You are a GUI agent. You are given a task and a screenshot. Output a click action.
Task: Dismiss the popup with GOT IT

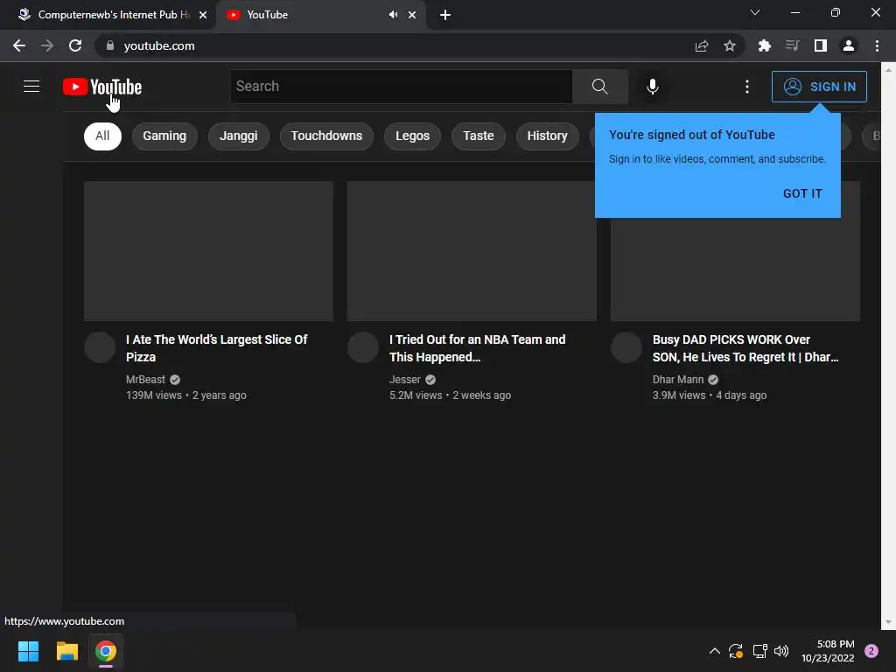pos(802,193)
